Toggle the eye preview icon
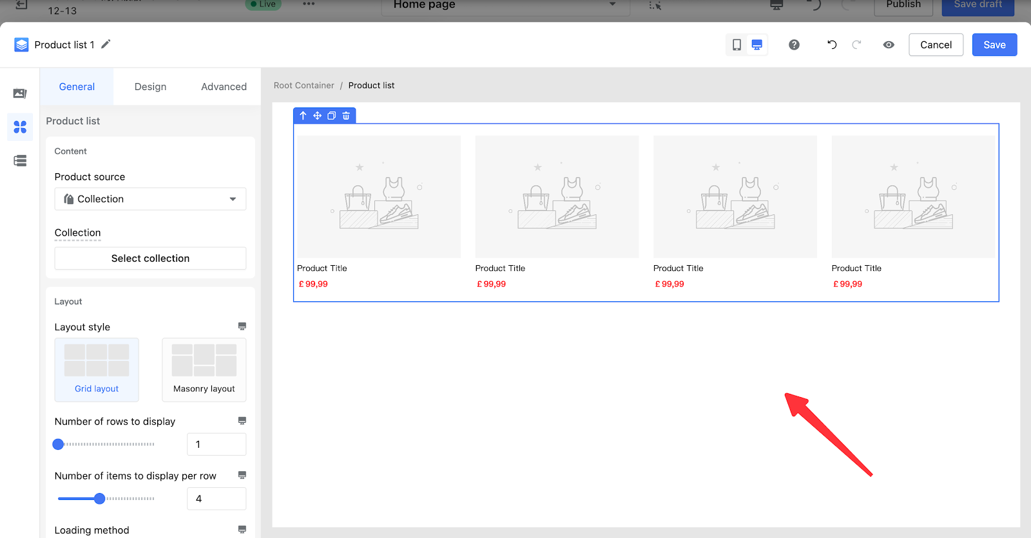 (889, 45)
